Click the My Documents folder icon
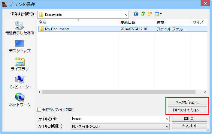Image resolution: width=212 pixels, height=134 pixels. pos(42,29)
